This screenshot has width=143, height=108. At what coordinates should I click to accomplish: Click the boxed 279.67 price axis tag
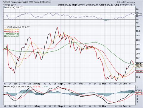pos(139,63)
